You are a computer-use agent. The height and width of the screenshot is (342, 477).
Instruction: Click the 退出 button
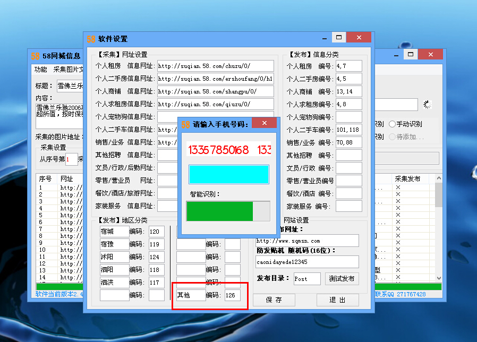click(337, 300)
